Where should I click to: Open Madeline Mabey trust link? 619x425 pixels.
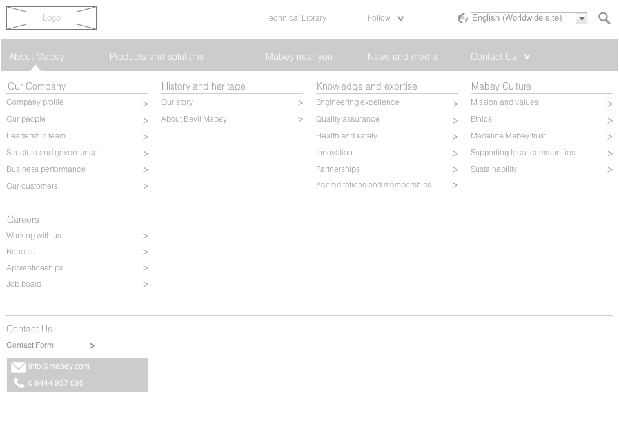(509, 136)
